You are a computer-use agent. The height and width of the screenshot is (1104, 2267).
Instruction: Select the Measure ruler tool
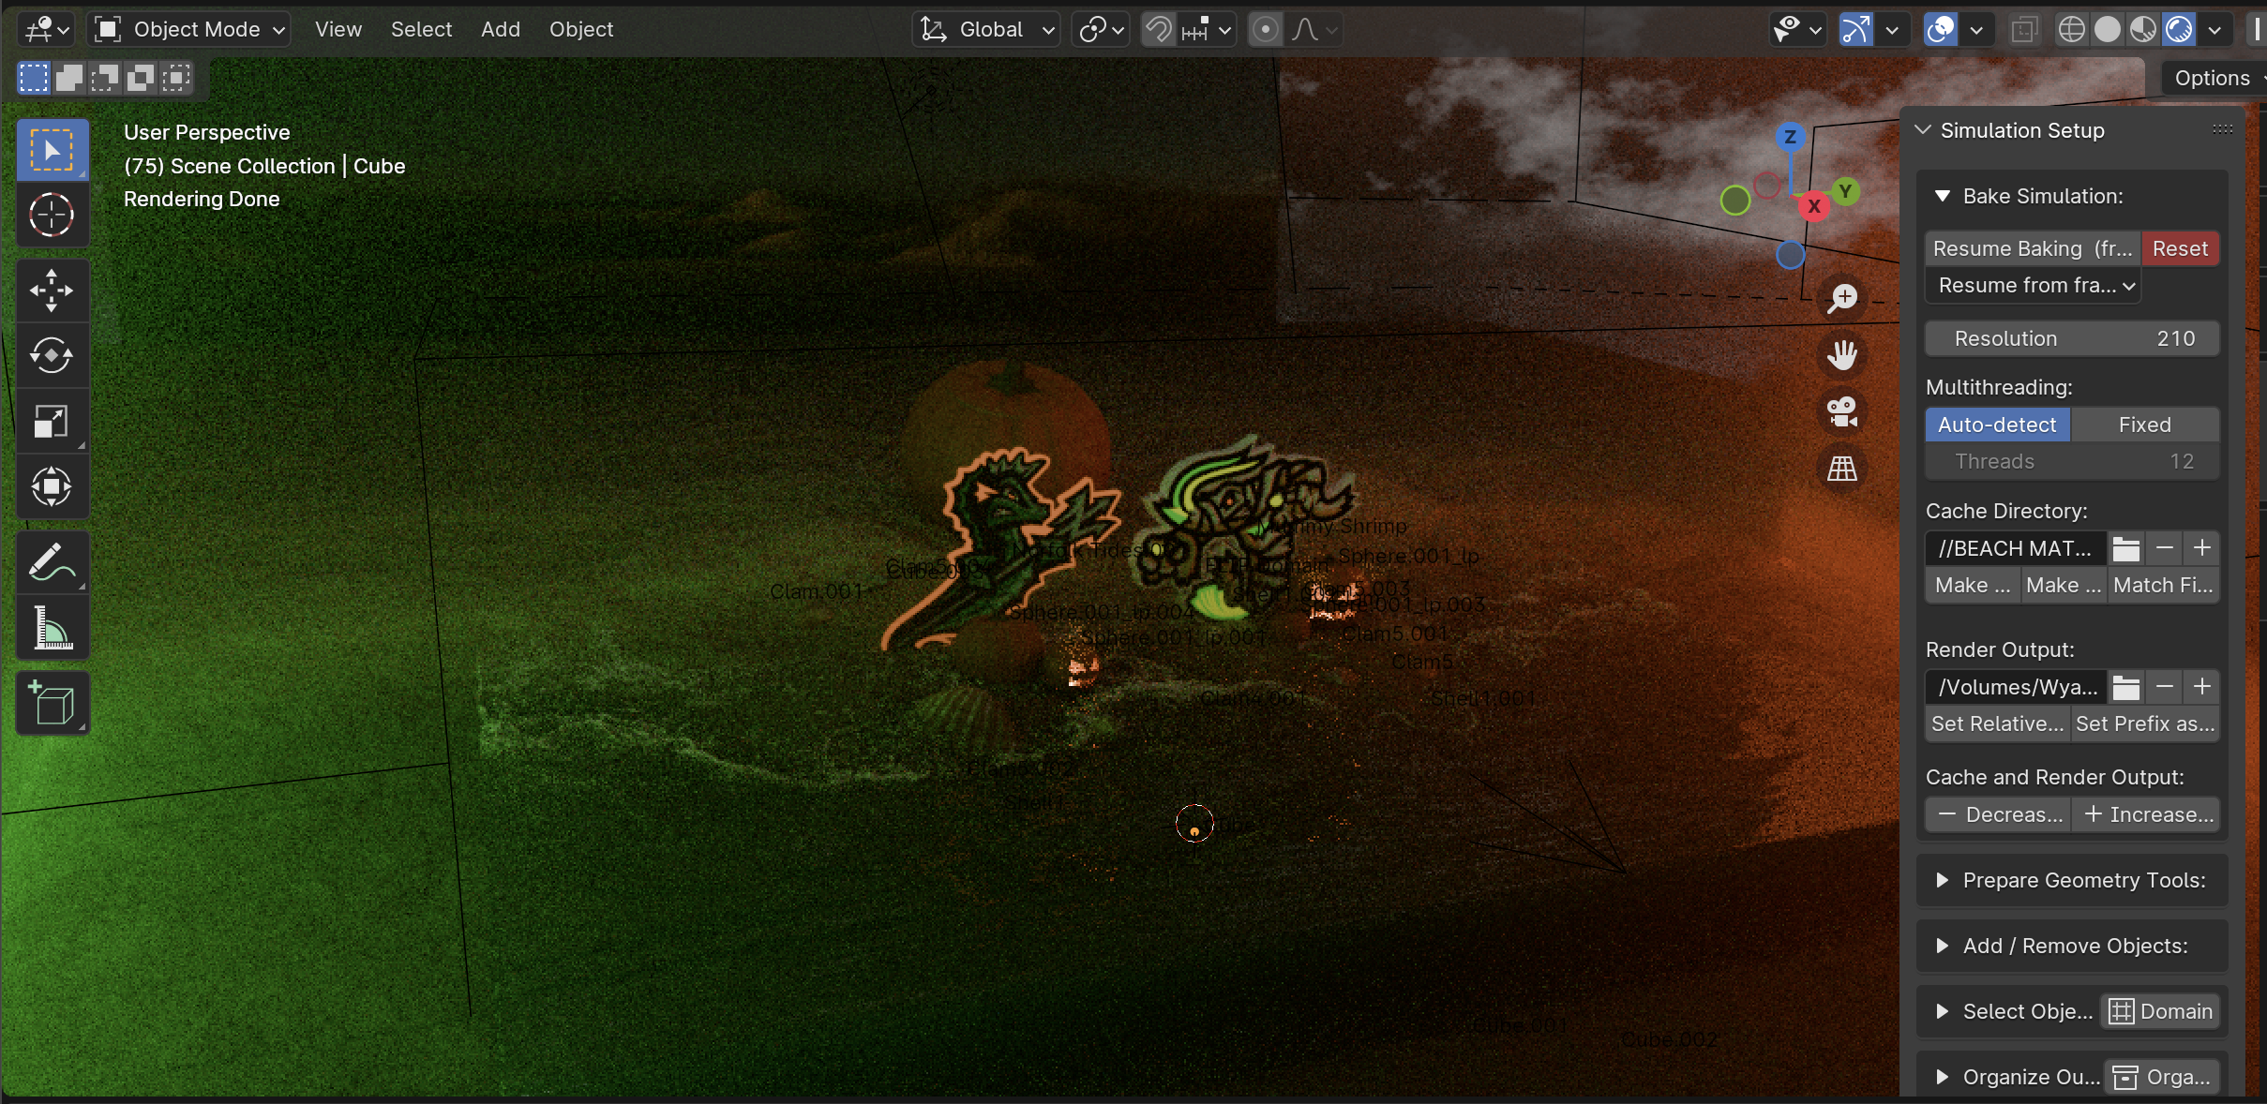pyautogui.click(x=52, y=628)
